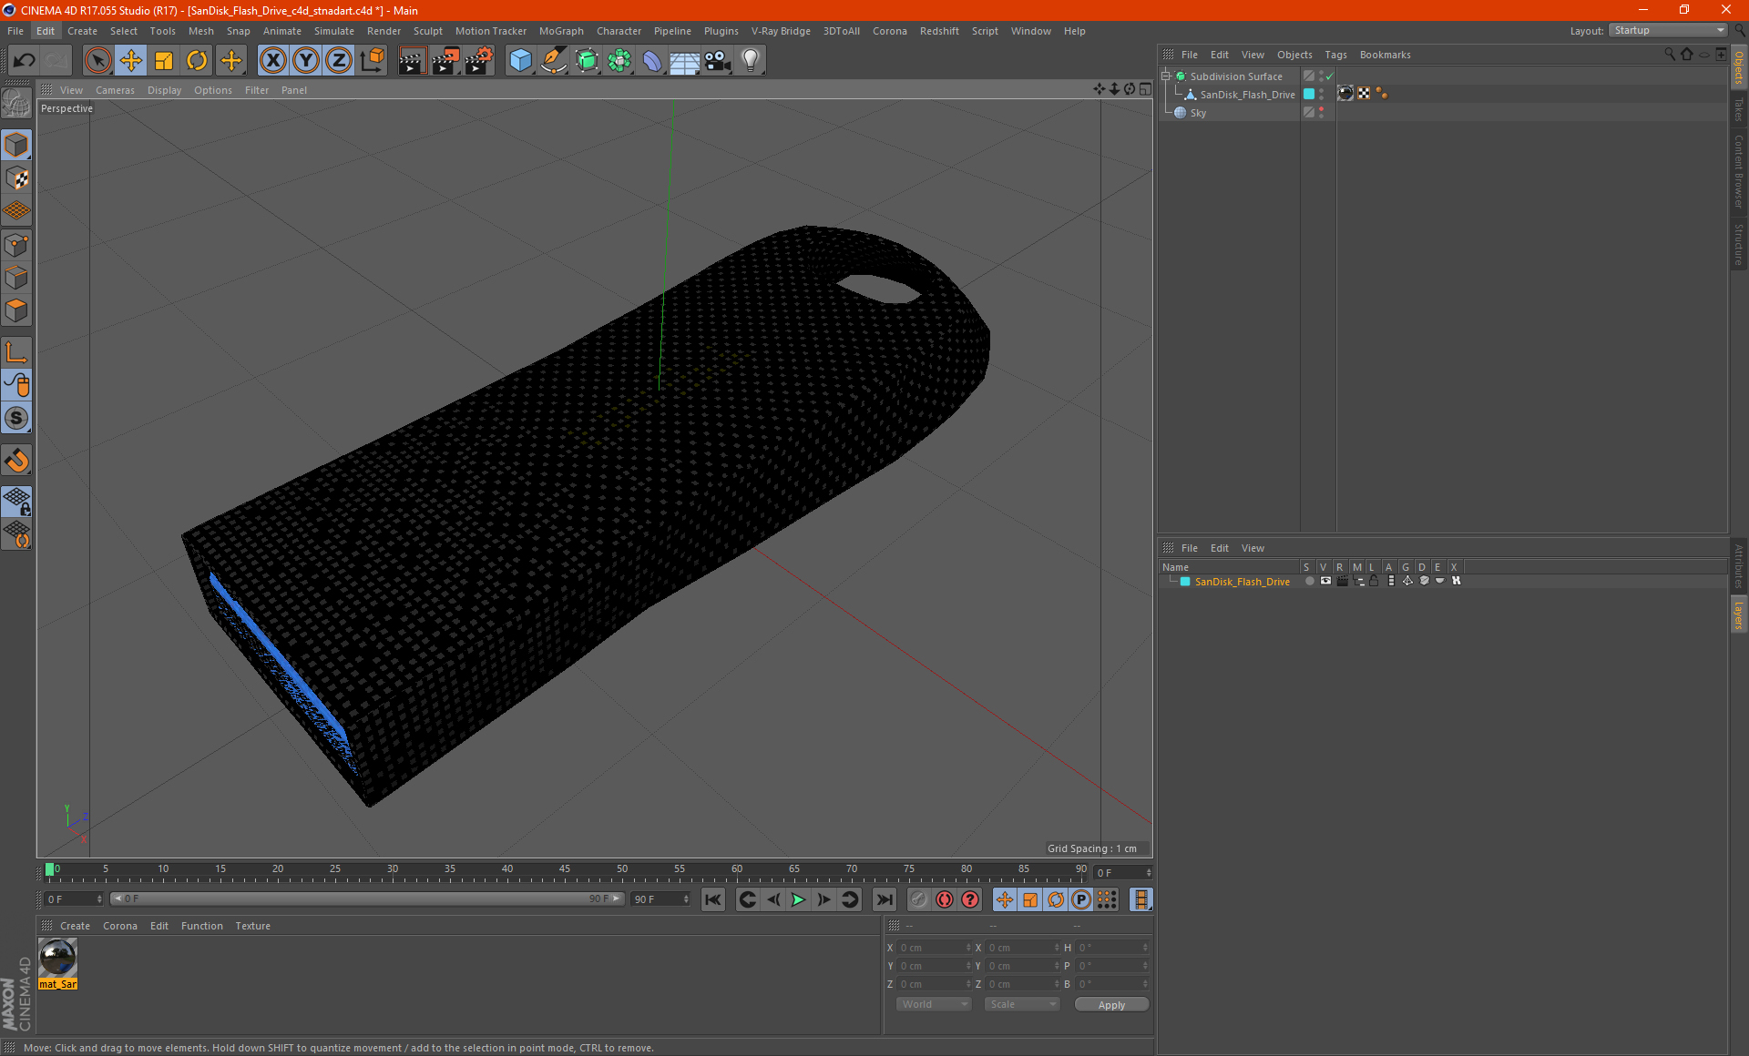Switch to Texture mode checkered cube

[x=16, y=178]
